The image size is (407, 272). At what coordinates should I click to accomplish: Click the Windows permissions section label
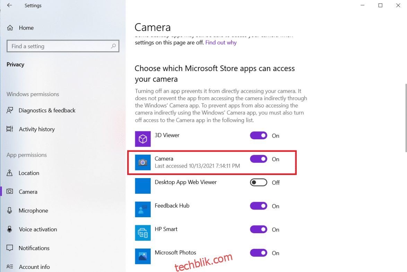pyautogui.click(x=33, y=94)
